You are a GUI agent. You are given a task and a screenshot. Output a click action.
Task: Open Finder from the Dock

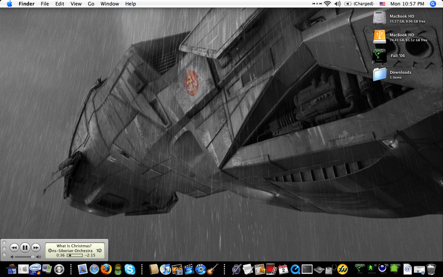click(12, 269)
